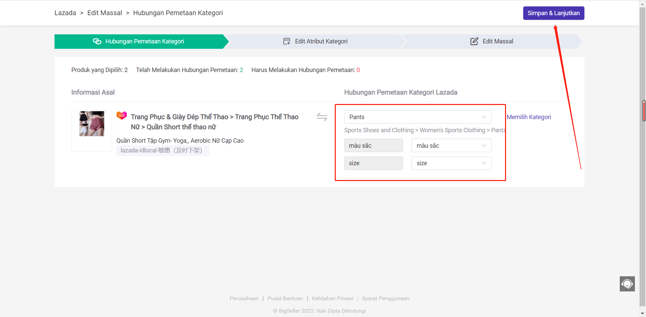
Task: Open the Lazada breadcrumb link
Action: click(65, 13)
